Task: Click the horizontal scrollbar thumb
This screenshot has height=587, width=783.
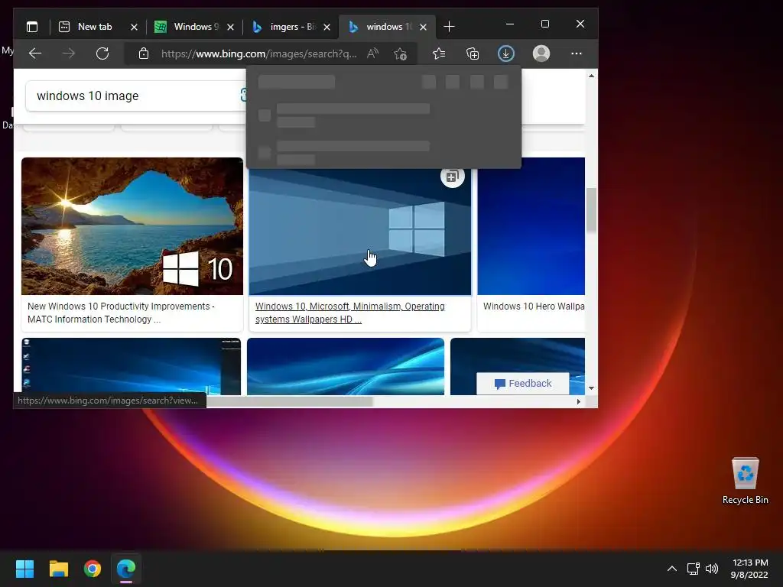Action: point(290,401)
